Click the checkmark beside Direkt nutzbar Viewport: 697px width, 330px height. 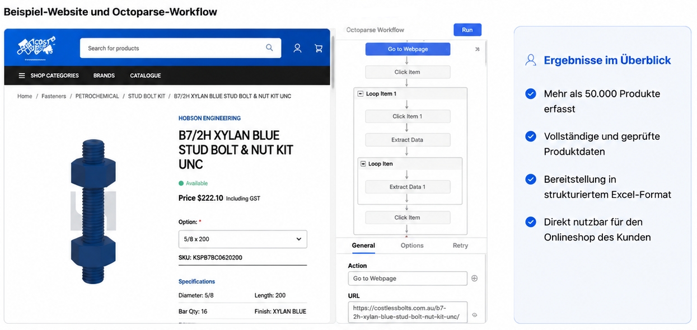(x=531, y=222)
